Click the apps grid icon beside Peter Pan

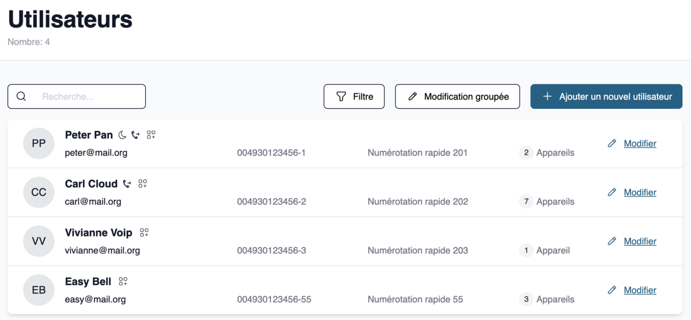[151, 135]
